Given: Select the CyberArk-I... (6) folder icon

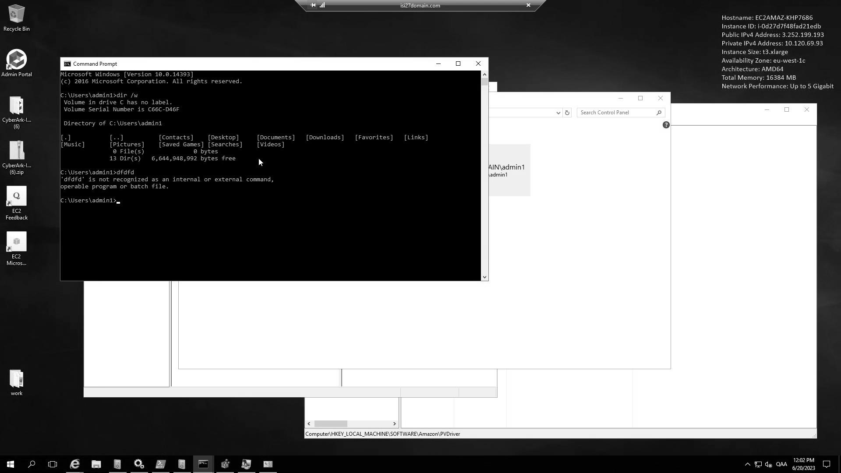Looking at the screenshot, I should pos(17,113).
